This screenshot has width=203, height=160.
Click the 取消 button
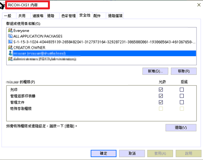132,153
